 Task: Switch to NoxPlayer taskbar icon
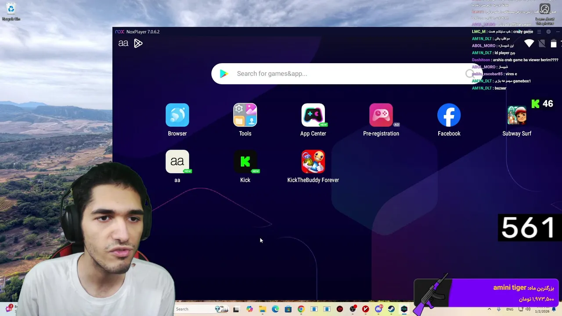404,309
